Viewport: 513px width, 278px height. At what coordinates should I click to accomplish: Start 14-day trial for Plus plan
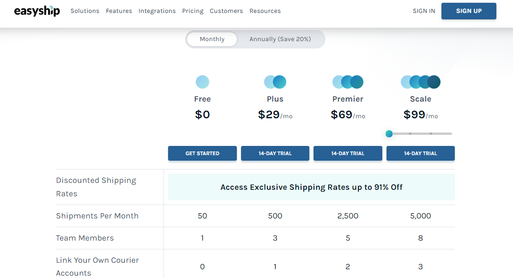(x=275, y=153)
